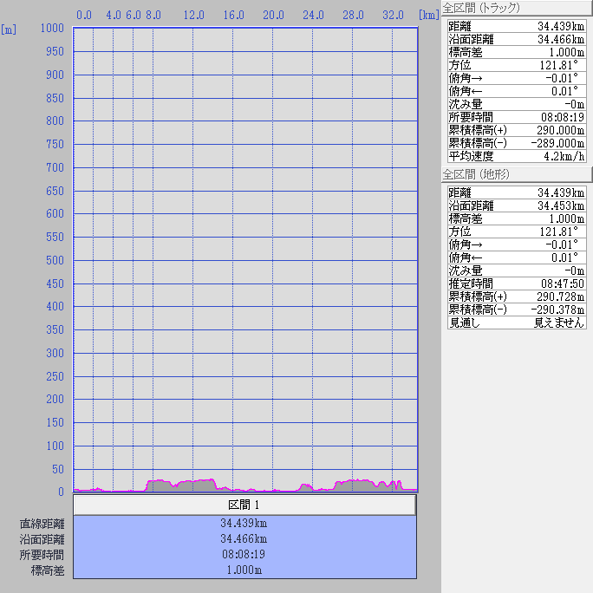Viewport: 593px width, 593px height.
Task: Select the 4.2km/h average speed value
Action: click(x=564, y=156)
